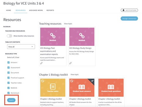Uncheck the Practical support checkbox
This screenshot has height=107, width=142.
[9, 78]
